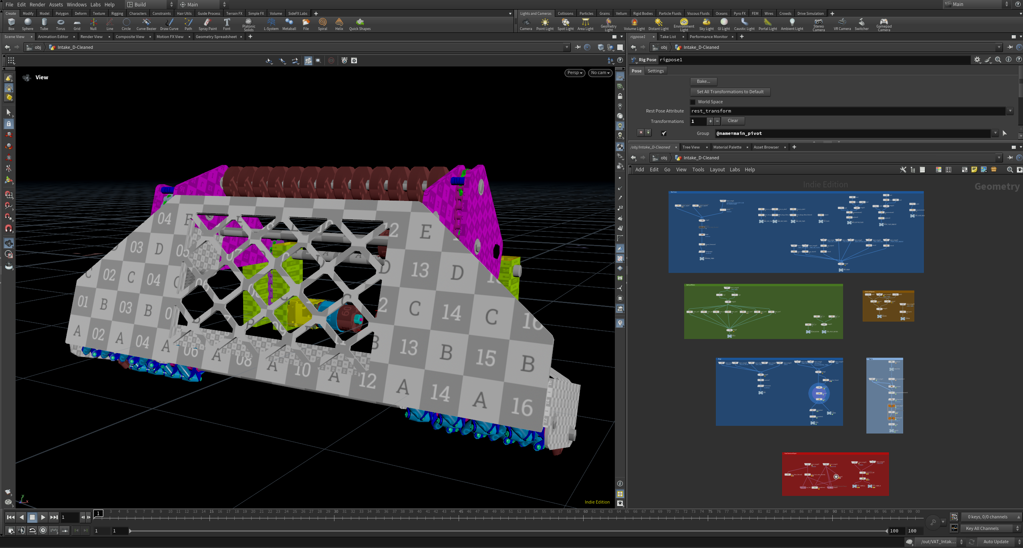Add a VR Camera
The image size is (1023, 548).
tap(842, 24)
